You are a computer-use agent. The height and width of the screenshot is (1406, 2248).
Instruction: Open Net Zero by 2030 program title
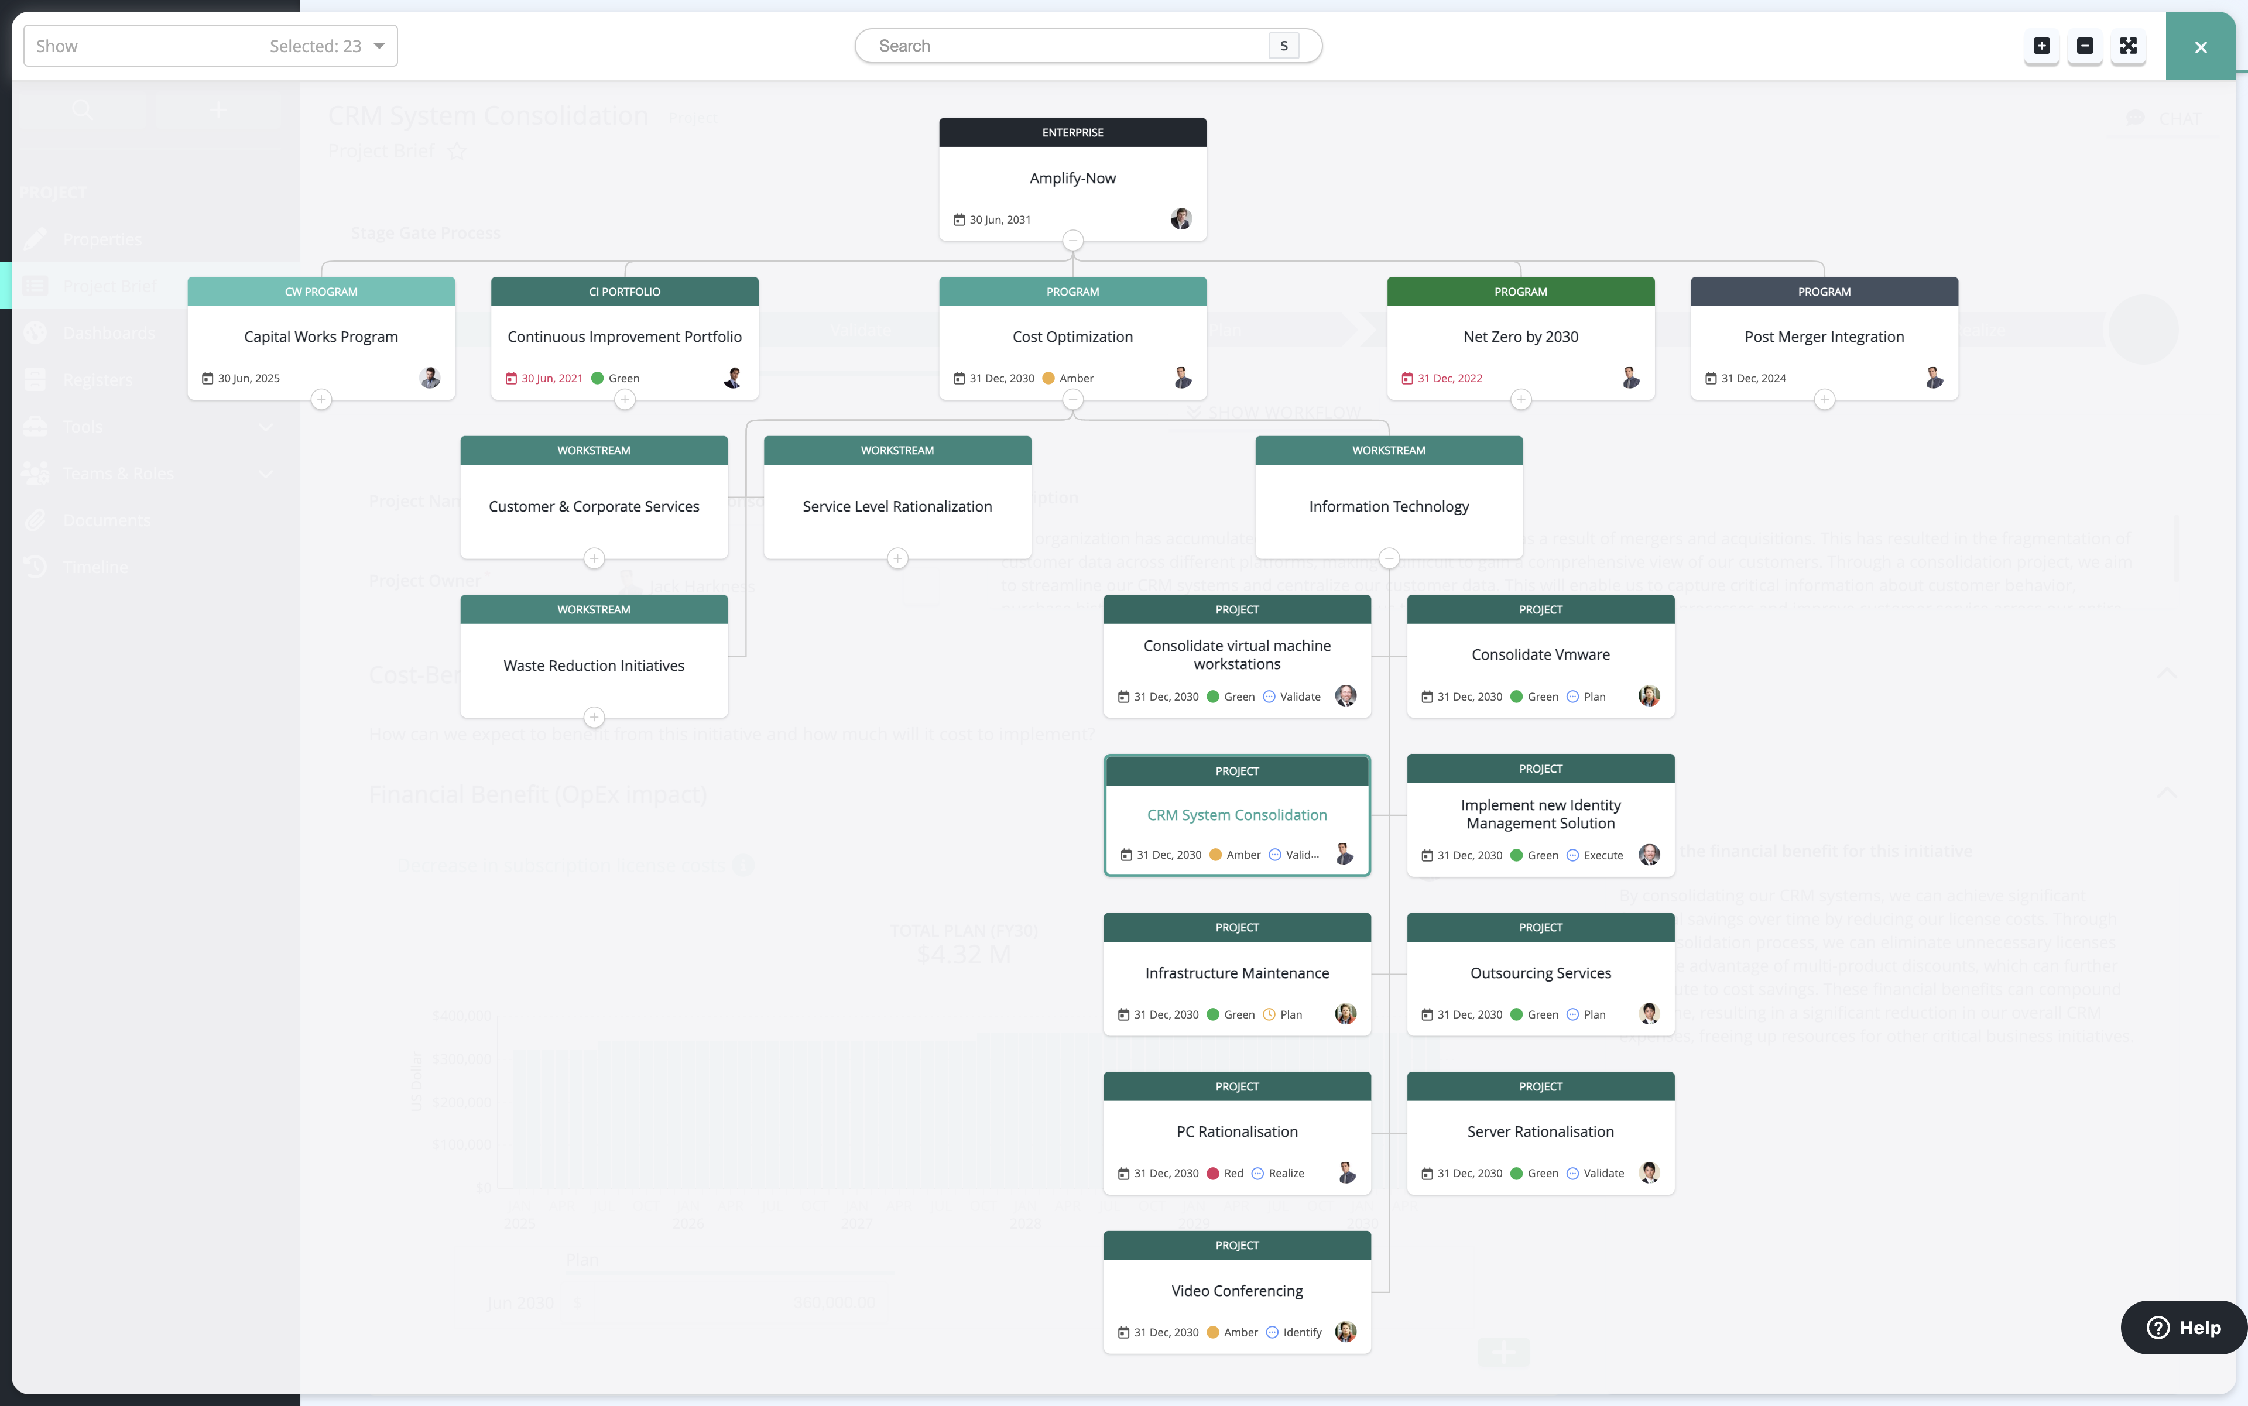1521,337
